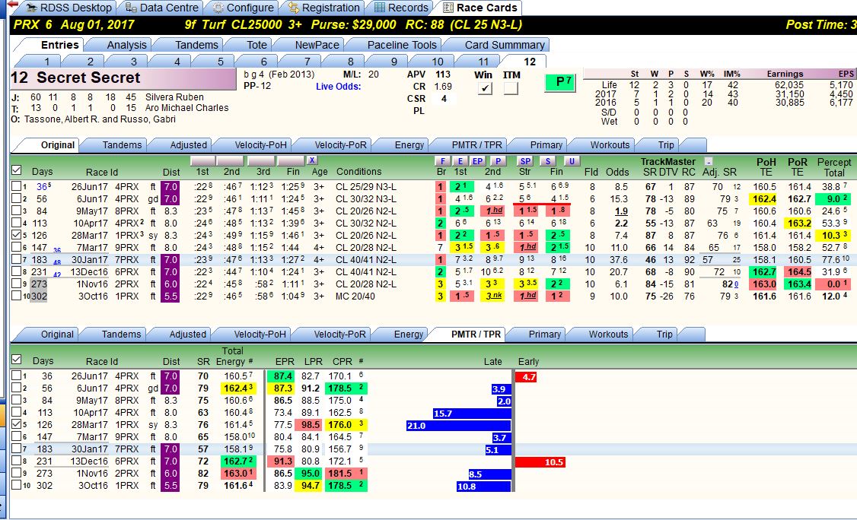Click the blank button above the 2nd column
The width and height of the screenshot is (857, 520).
[x=230, y=160]
